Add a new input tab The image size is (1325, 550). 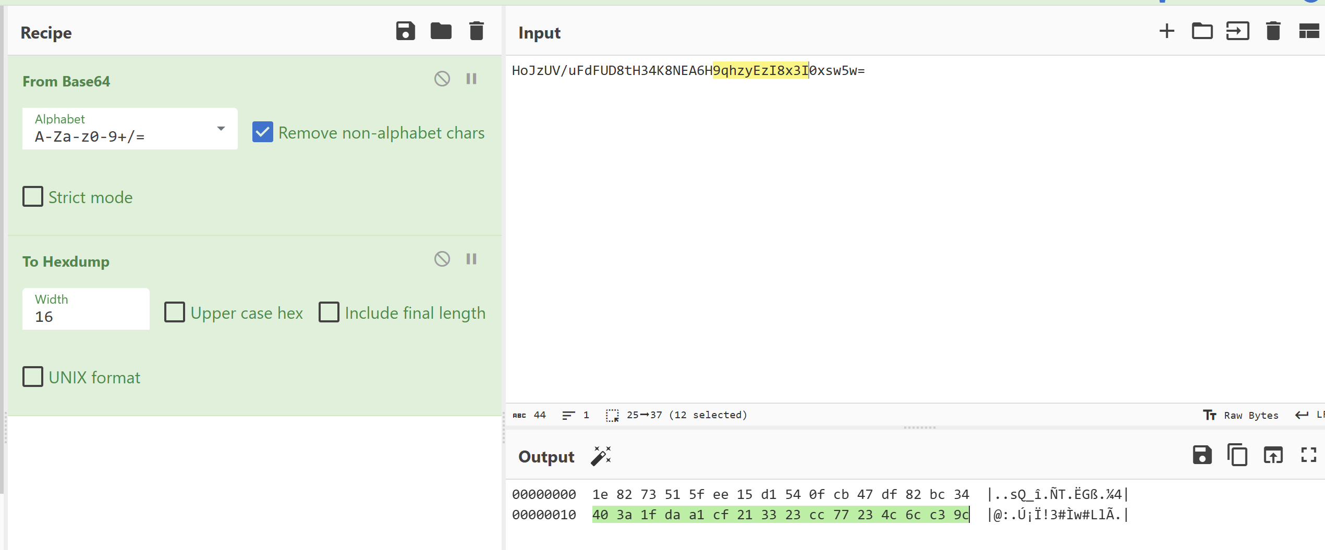pos(1166,31)
